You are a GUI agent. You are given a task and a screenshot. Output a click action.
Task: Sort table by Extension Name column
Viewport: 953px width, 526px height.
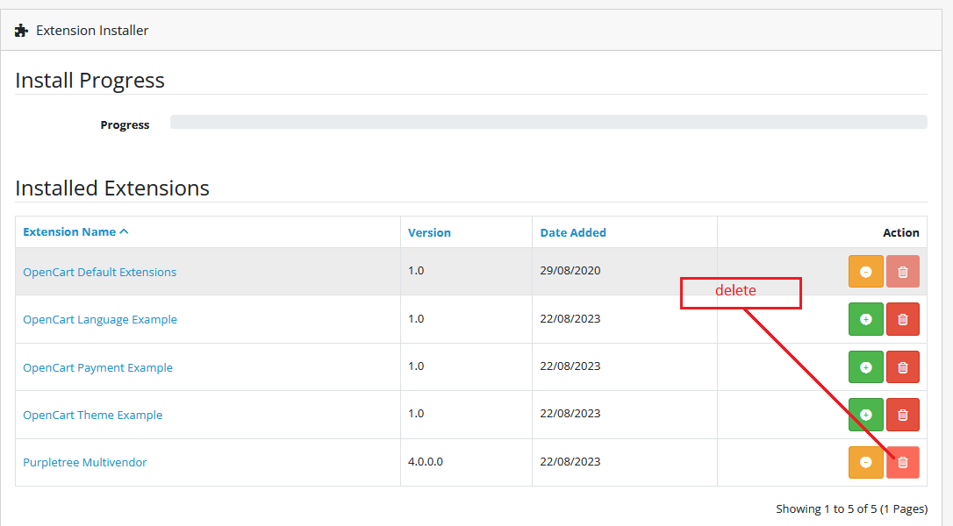coord(75,232)
